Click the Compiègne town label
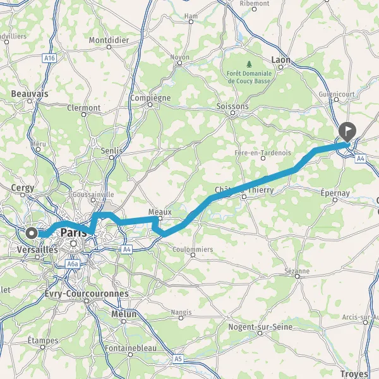This screenshot has height=379, width=379. [150, 98]
